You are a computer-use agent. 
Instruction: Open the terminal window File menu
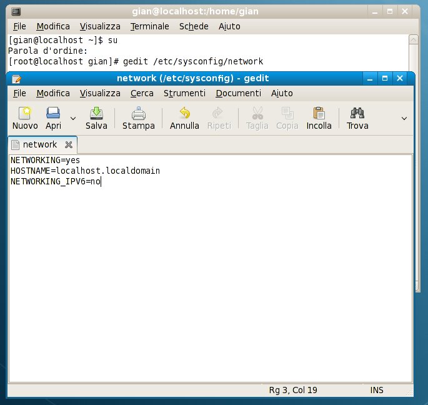pos(19,26)
